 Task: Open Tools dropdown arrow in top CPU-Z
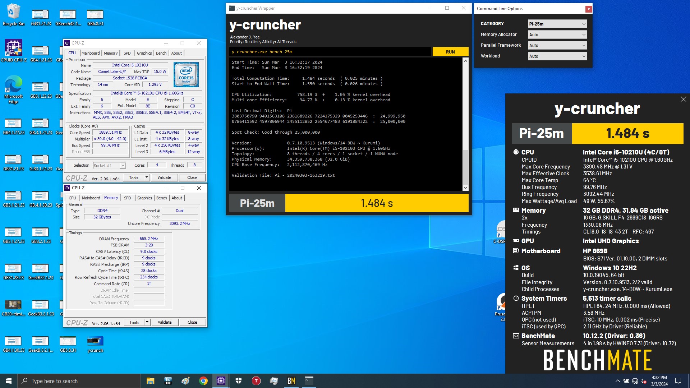(147, 177)
